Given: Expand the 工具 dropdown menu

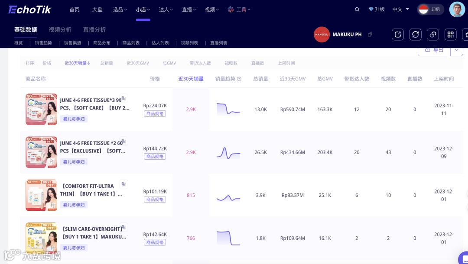Looking at the screenshot, I should coord(243,10).
